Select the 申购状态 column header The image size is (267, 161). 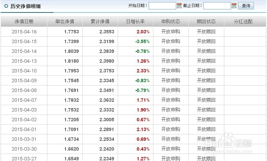[170, 21]
